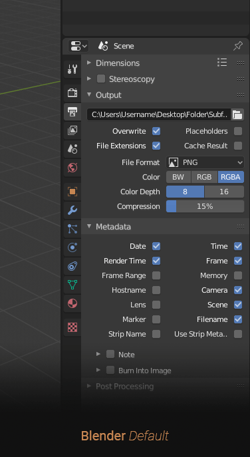Open the World properties tab
The width and height of the screenshot is (250, 457).
click(72, 168)
